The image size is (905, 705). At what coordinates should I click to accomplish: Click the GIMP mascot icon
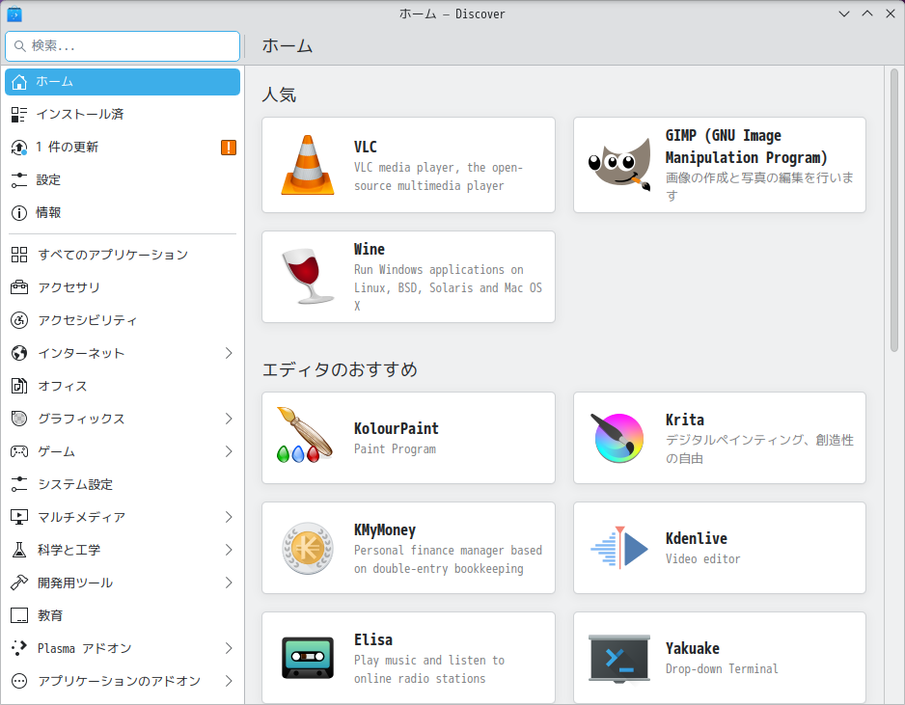(618, 165)
